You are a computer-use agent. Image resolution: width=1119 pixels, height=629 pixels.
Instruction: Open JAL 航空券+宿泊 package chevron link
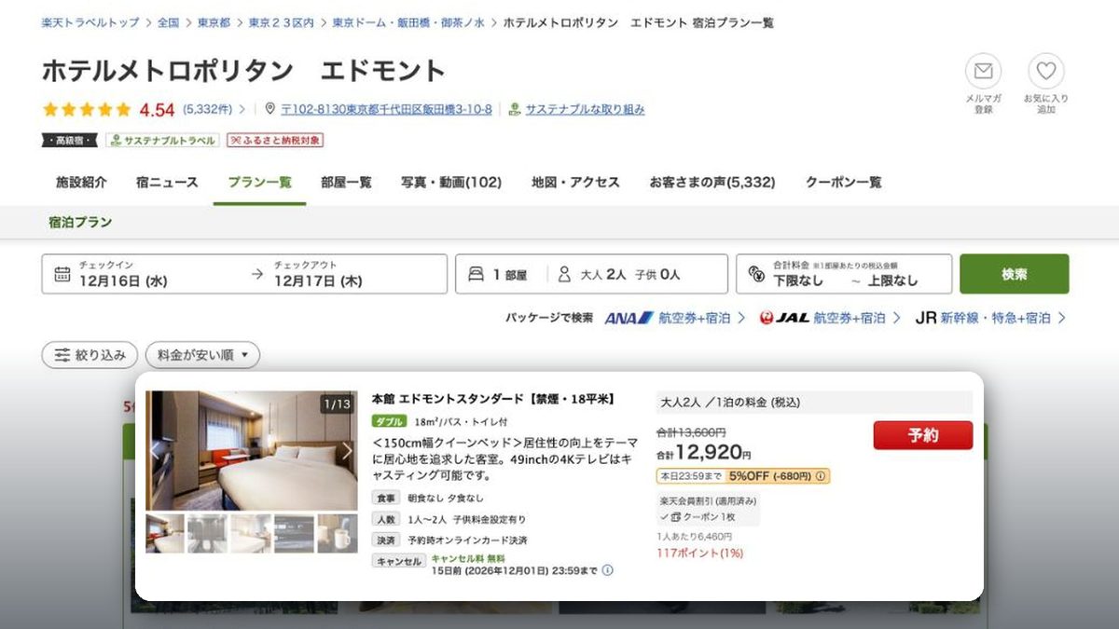point(896,318)
